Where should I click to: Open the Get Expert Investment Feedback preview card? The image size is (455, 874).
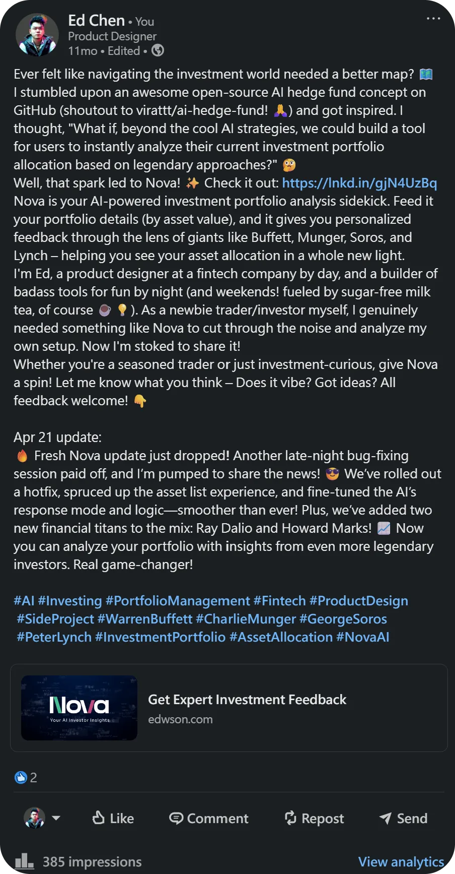(x=248, y=699)
